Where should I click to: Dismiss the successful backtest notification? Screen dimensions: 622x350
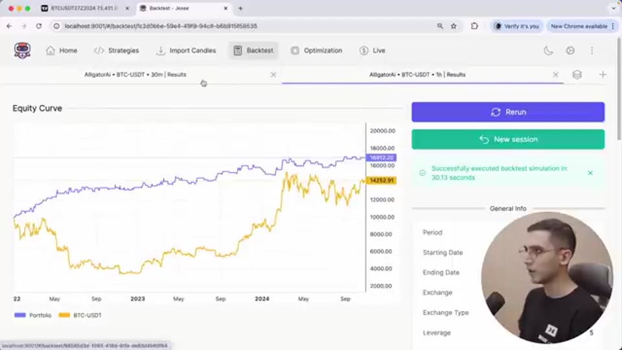(x=590, y=172)
